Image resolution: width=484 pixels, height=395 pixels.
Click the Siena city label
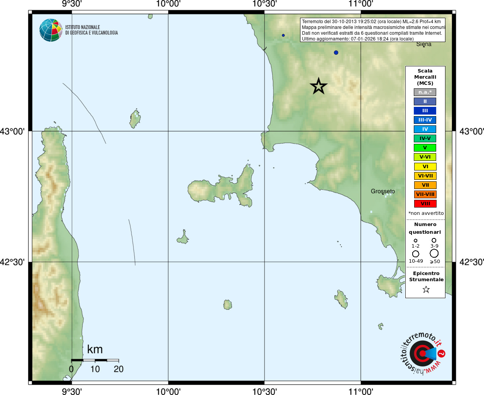[424, 44]
